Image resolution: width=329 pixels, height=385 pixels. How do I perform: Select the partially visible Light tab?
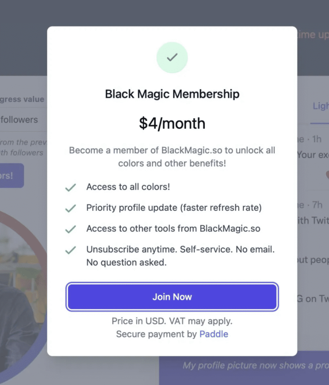tap(320, 106)
